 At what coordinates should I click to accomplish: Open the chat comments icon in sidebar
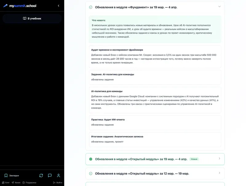click(x=50, y=175)
